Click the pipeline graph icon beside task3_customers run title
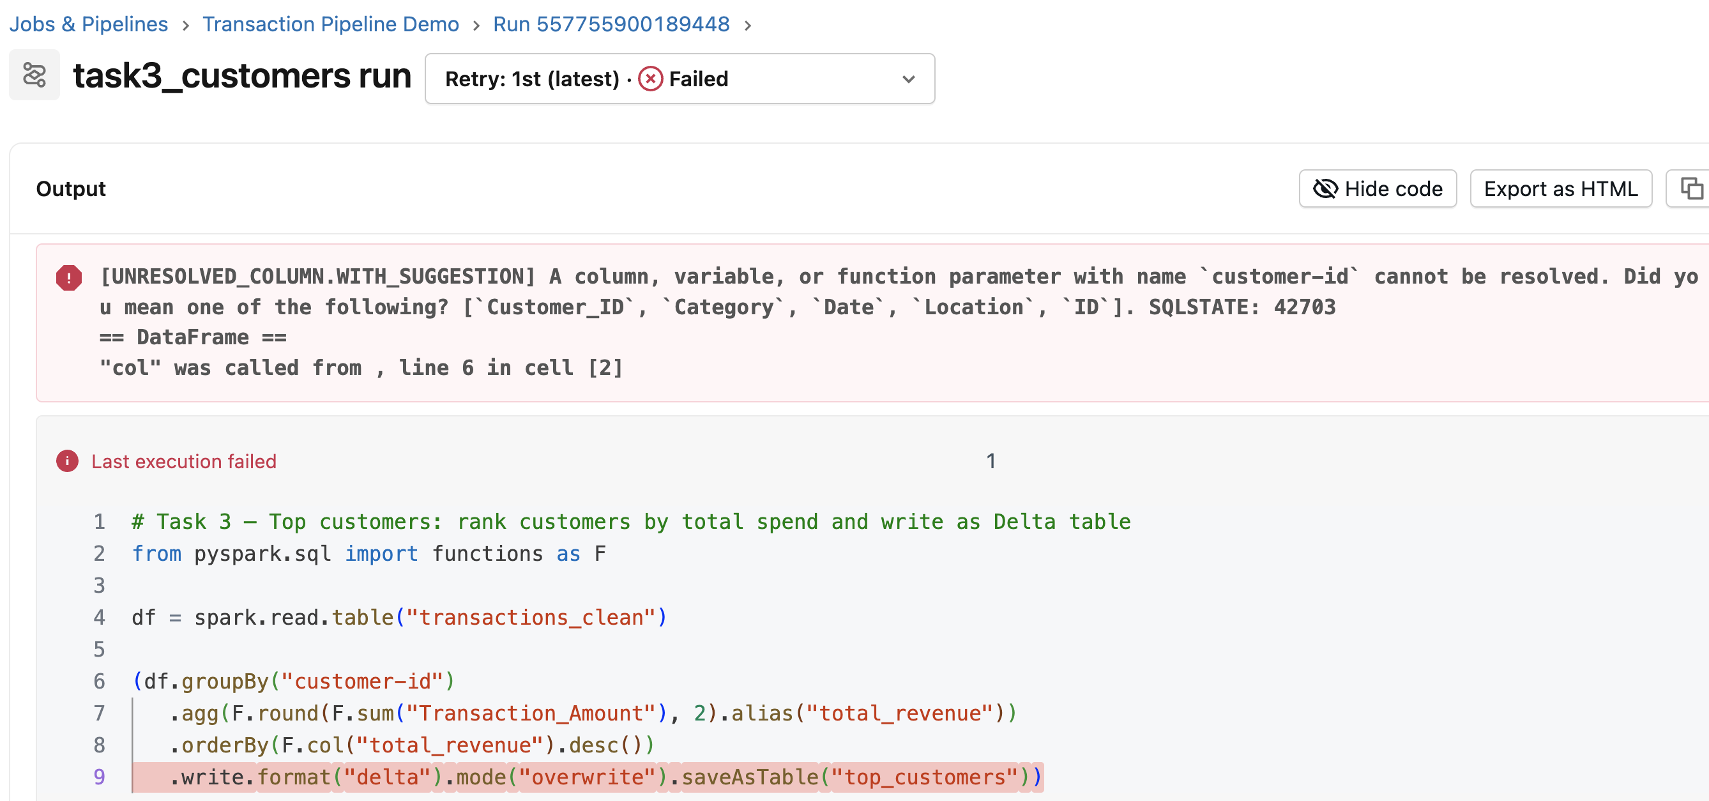 tap(34, 75)
